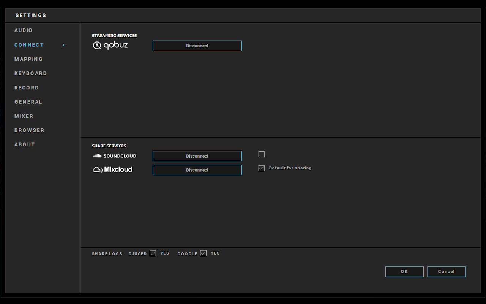Disconnect from SoundCloud
The width and height of the screenshot is (486, 304).
(197, 156)
